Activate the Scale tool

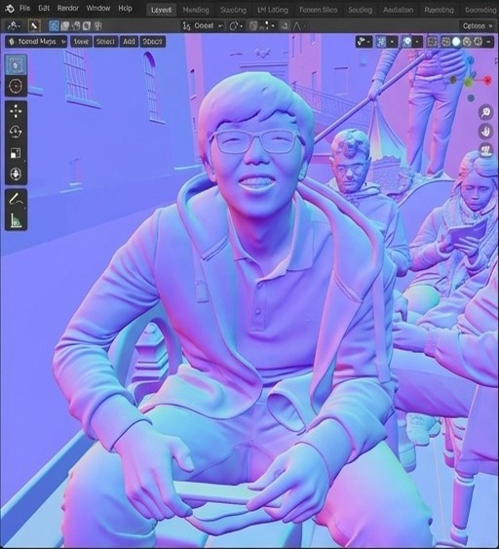click(x=16, y=153)
